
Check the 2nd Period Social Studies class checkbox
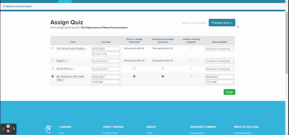click(x=53, y=48)
